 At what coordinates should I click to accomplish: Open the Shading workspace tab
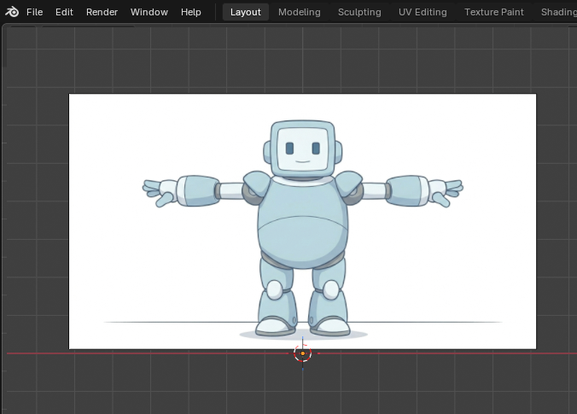click(558, 12)
